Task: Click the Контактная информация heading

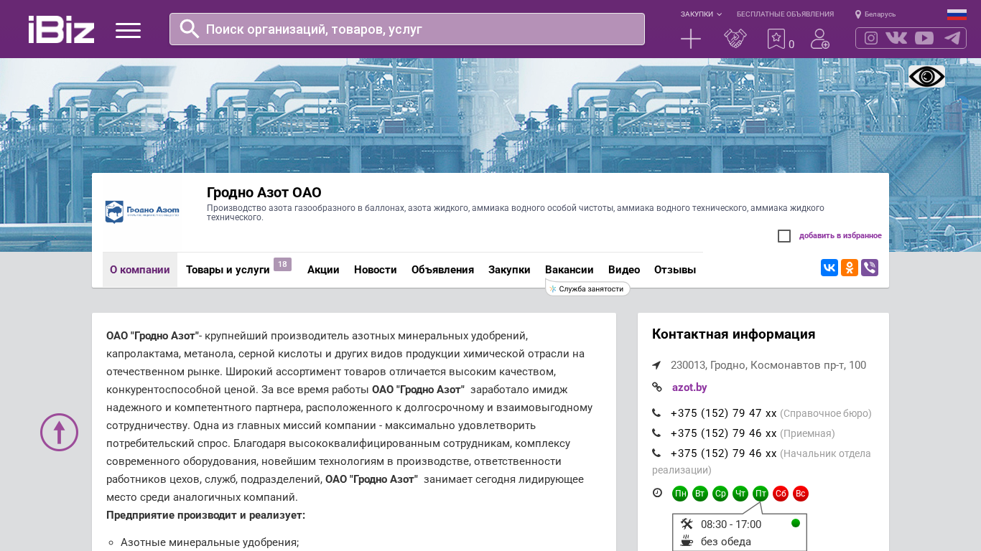Action: [733, 334]
